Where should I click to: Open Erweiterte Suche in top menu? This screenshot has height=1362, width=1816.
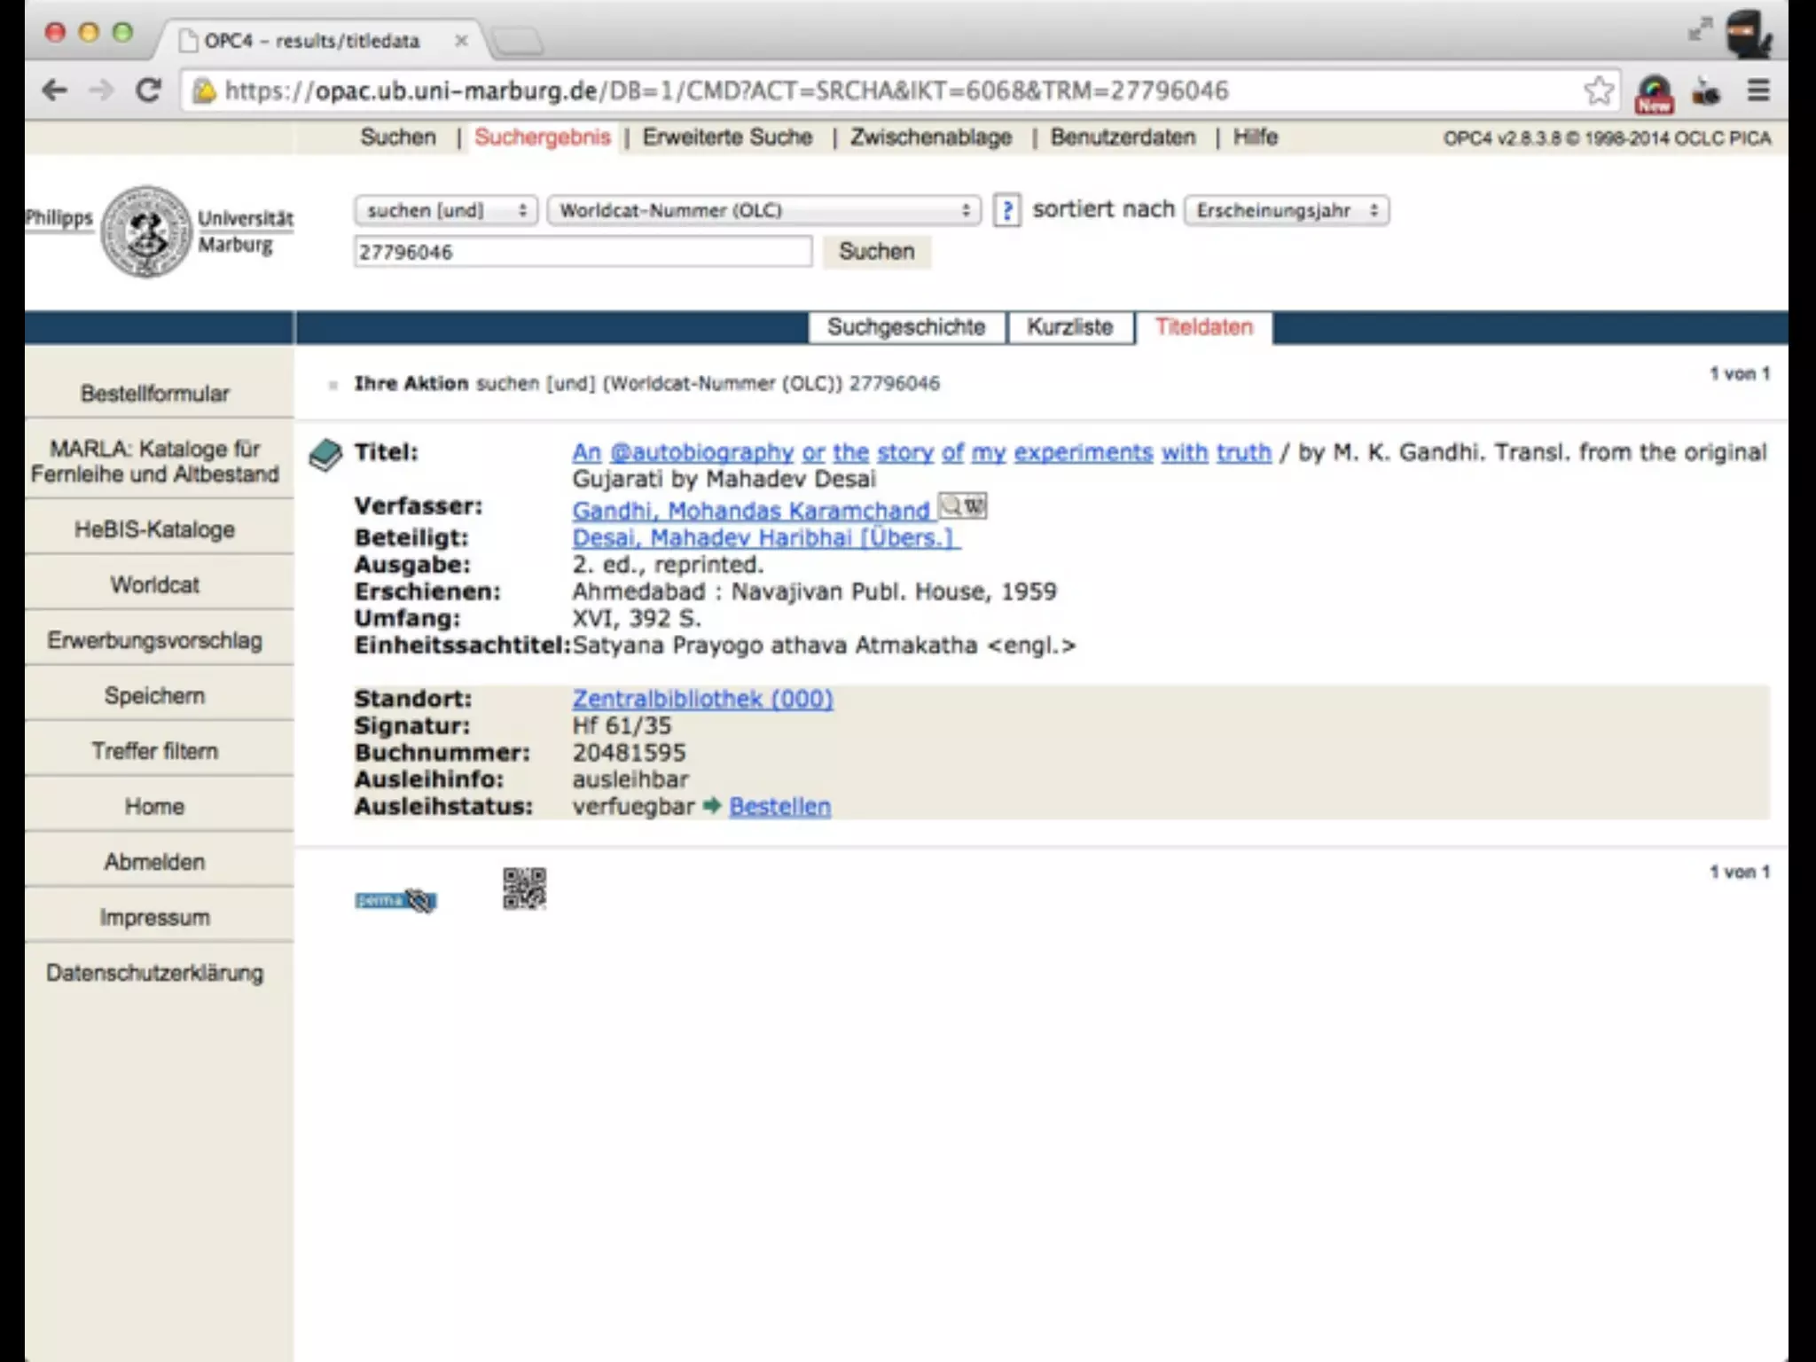pyautogui.click(x=727, y=137)
